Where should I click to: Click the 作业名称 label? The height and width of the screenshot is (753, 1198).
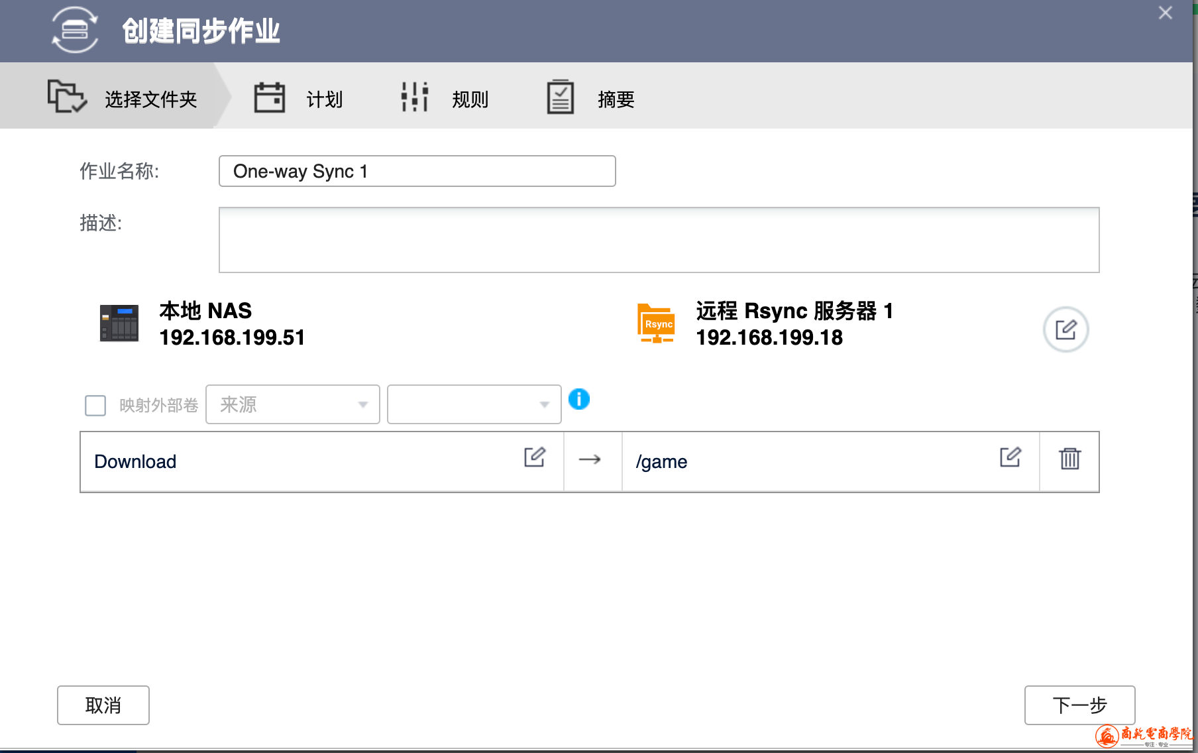coord(119,171)
